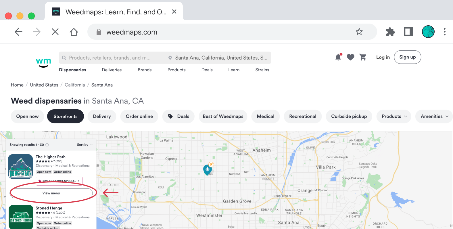453x229 pixels.
Task: Open the Brands nav tab
Action: [145, 70]
